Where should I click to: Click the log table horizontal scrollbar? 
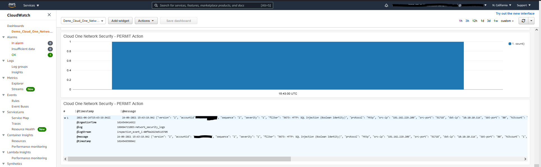tap(179, 159)
